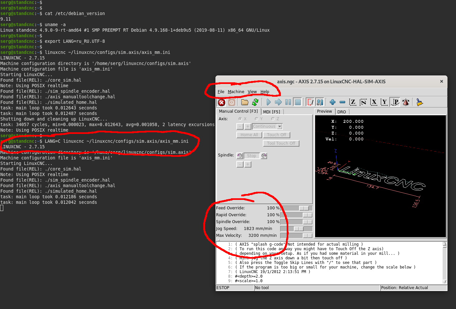The height and width of the screenshot is (309, 456).
Task: Toggle machine power in the AXIS toolbar
Action: coord(231,103)
